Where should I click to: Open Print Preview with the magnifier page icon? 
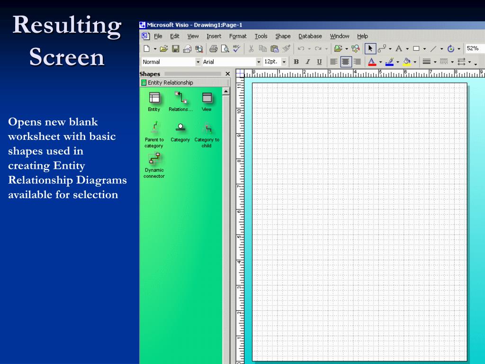(225, 49)
